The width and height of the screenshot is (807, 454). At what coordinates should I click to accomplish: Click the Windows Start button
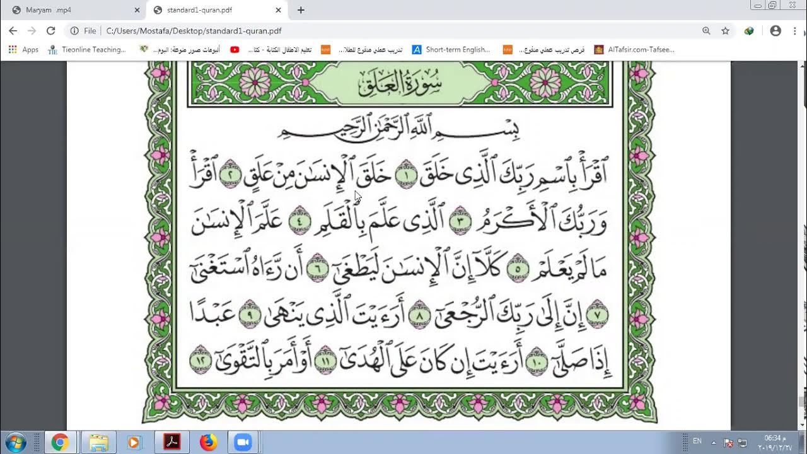15,442
